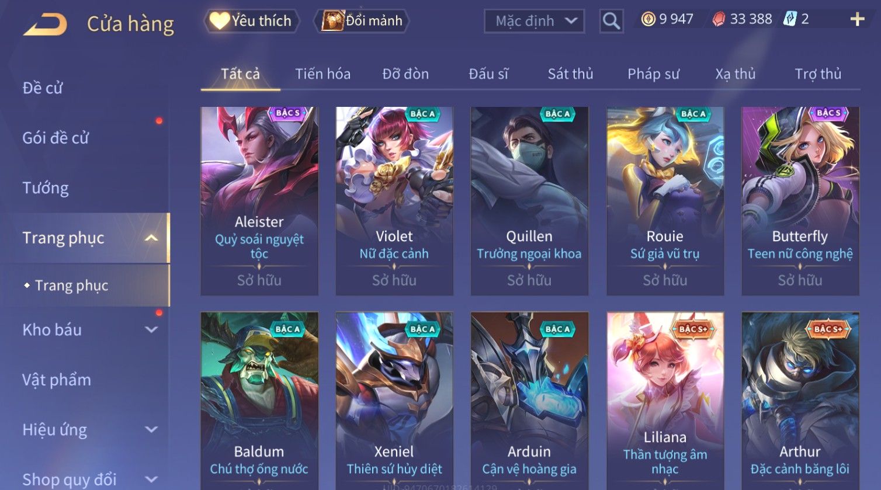Expand the Hiệu ứng sidebar section
The height and width of the screenshot is (490, 881).
(x=151, y=429)
